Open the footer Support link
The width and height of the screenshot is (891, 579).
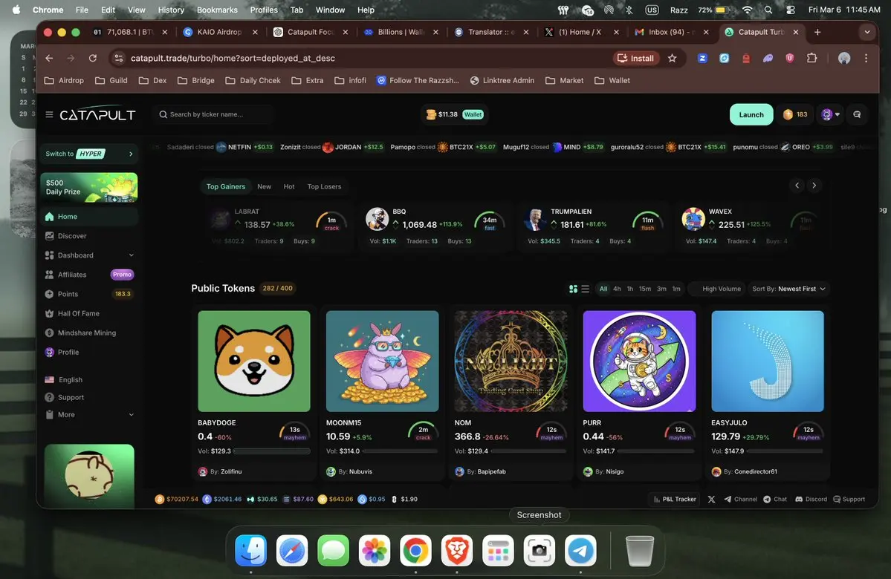tap(849, 500)
